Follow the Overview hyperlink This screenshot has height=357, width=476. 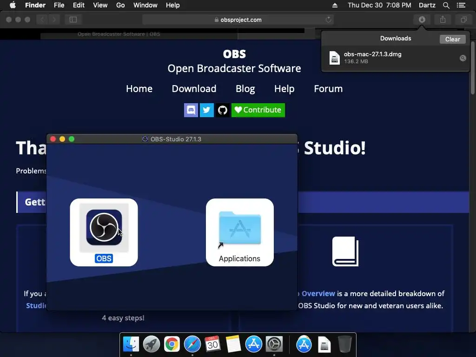tap(318, 294)
